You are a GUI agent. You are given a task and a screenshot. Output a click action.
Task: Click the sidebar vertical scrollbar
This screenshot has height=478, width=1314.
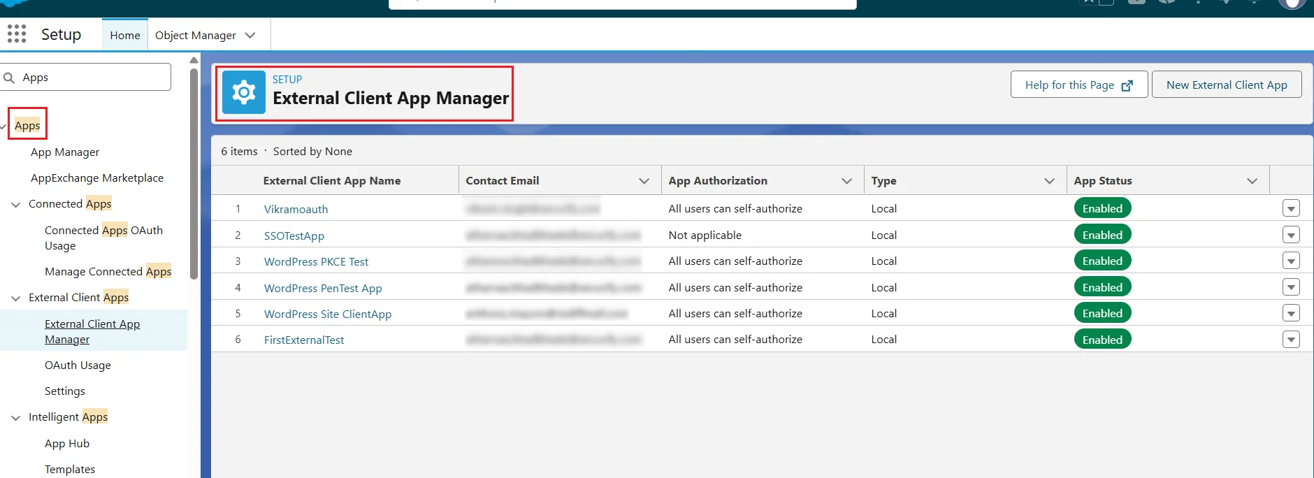coord(194,175)
